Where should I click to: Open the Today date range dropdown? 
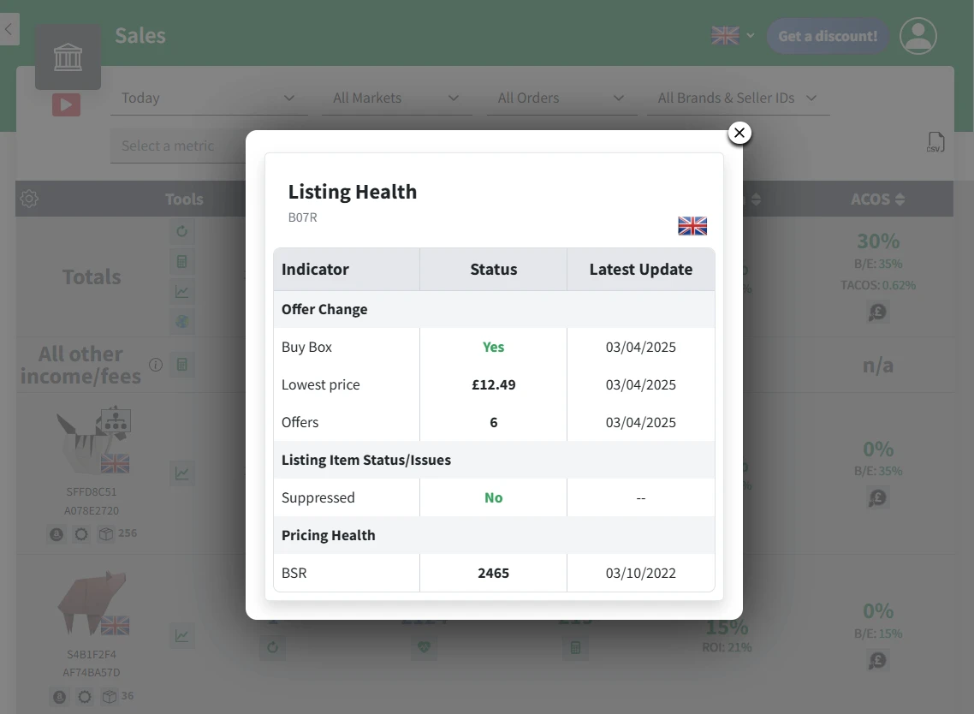pos(209,98)
